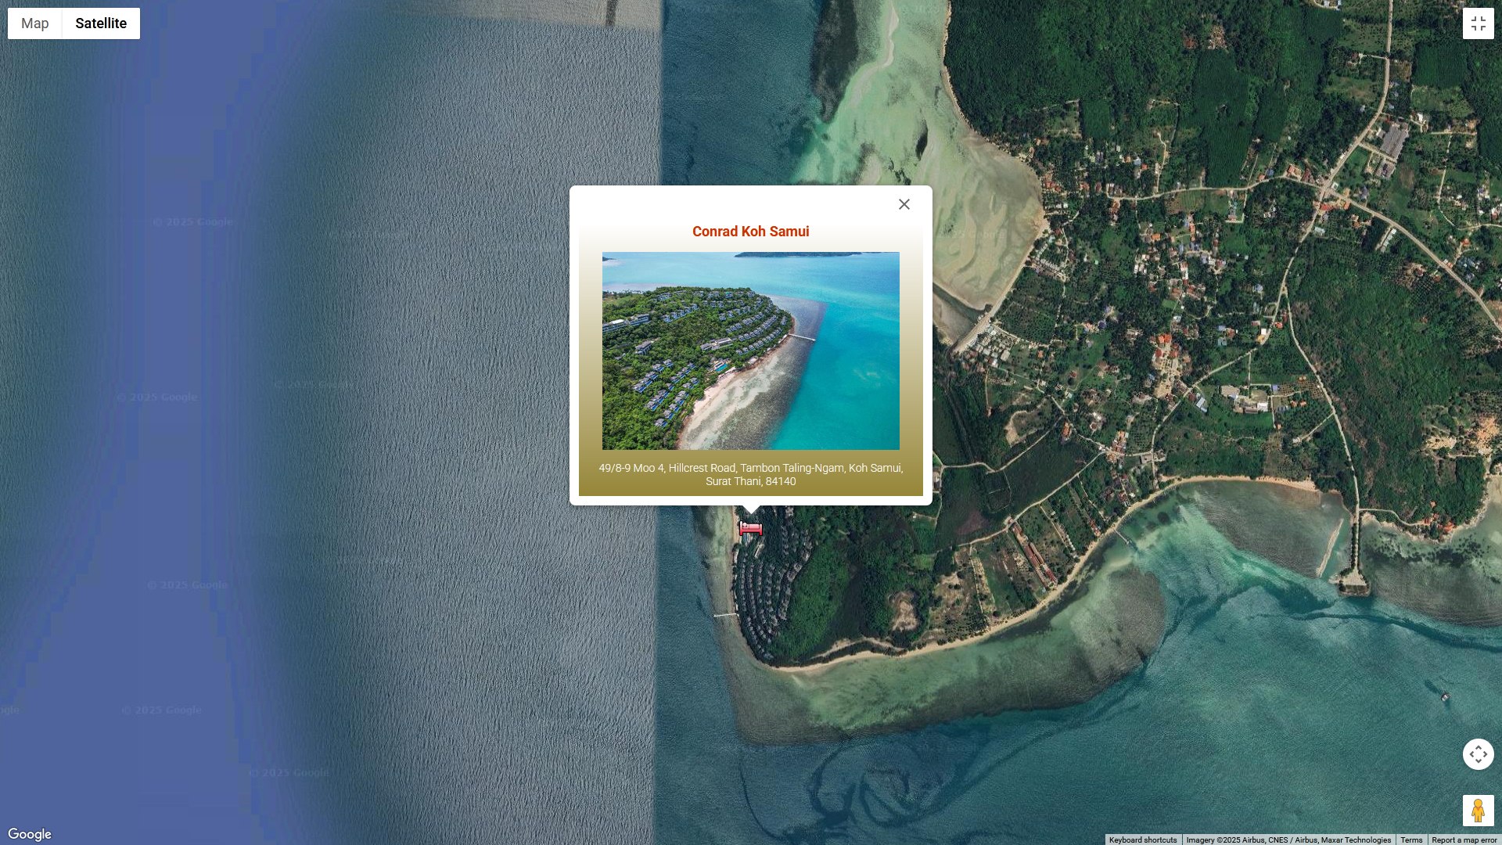
Task: Open Keyboard shortcuts
Action: [x=1142, y=840]
